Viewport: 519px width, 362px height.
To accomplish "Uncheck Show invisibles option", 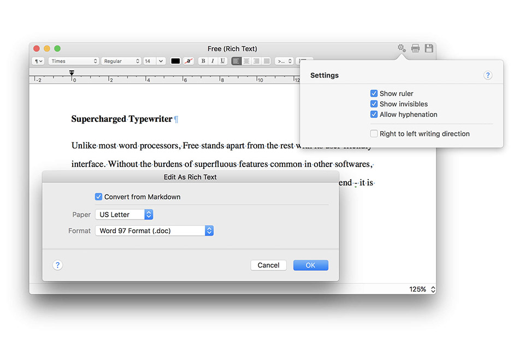I will pyautogui.click(x=374, y=104).
